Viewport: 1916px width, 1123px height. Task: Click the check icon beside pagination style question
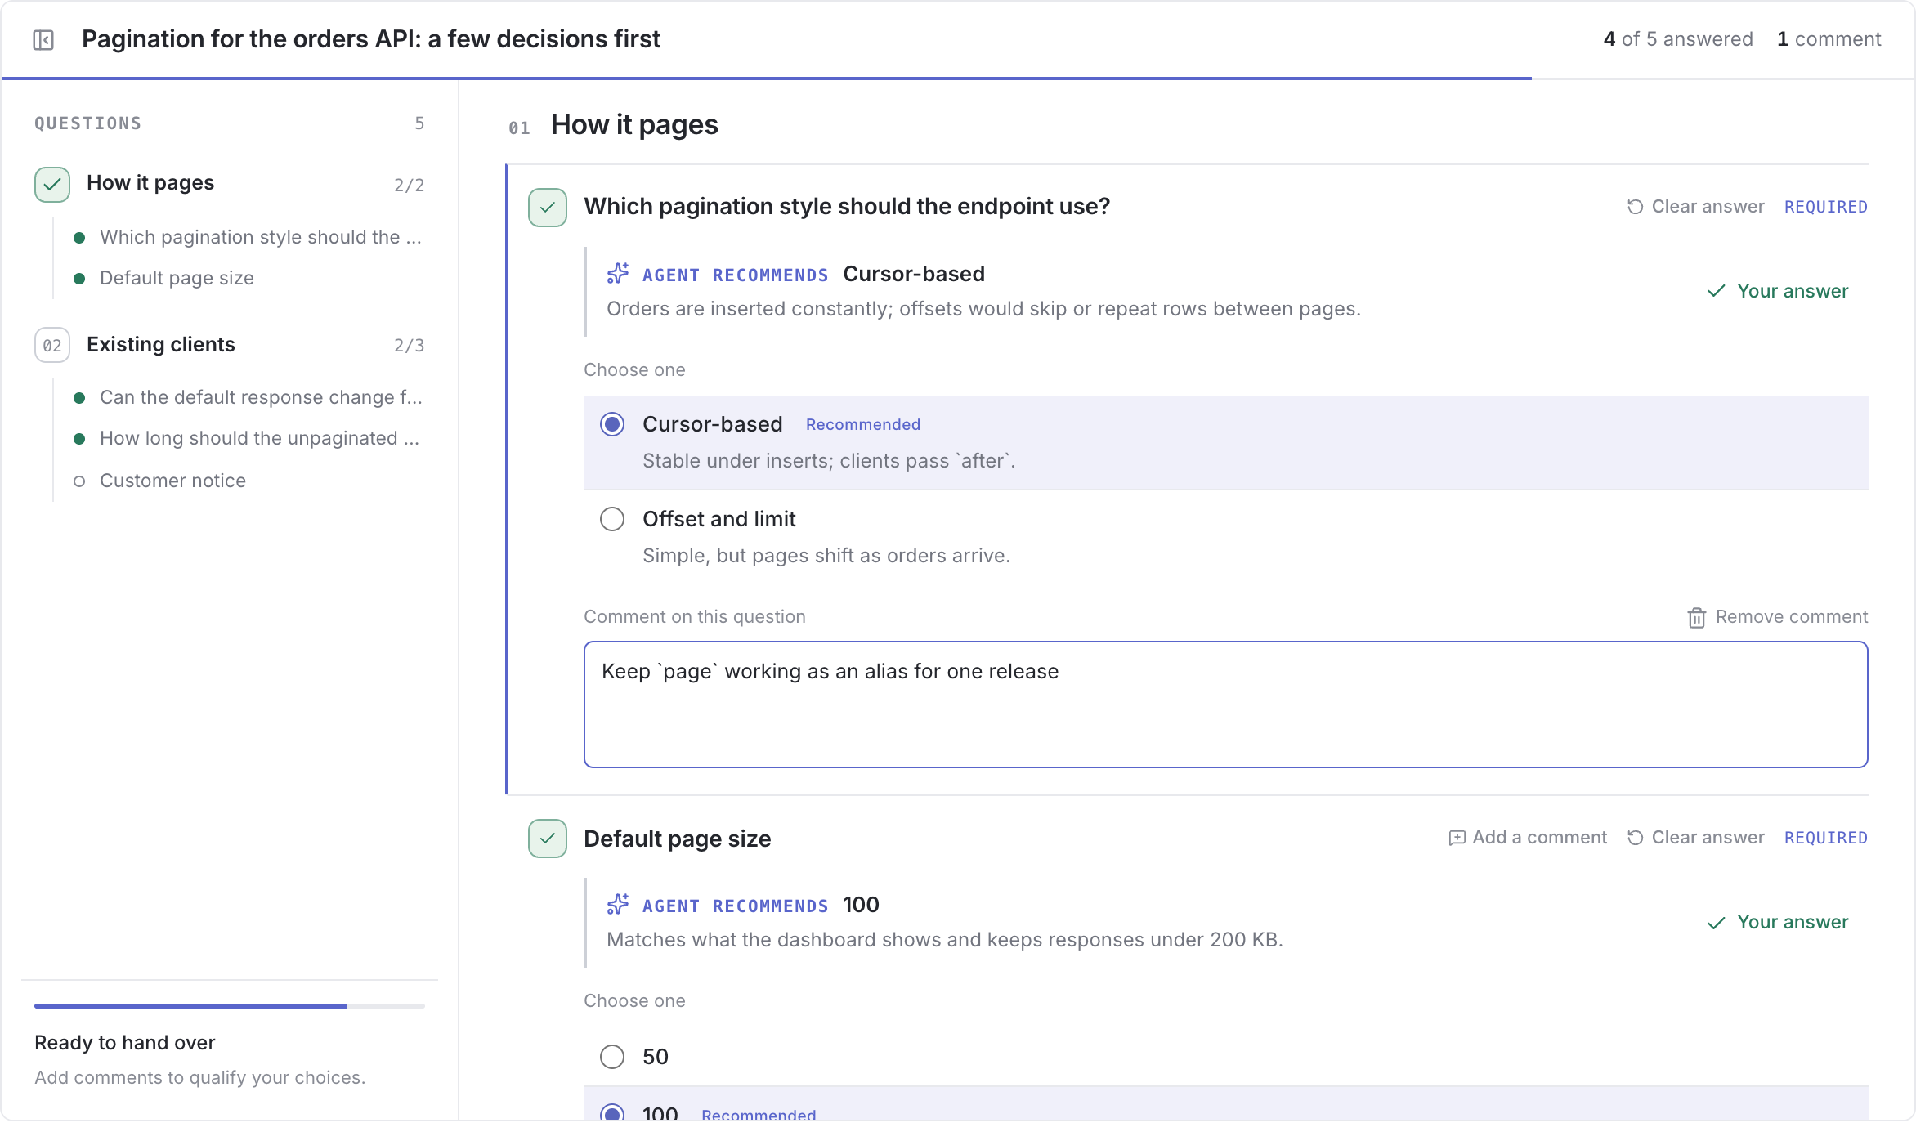(x=548, y=208)
